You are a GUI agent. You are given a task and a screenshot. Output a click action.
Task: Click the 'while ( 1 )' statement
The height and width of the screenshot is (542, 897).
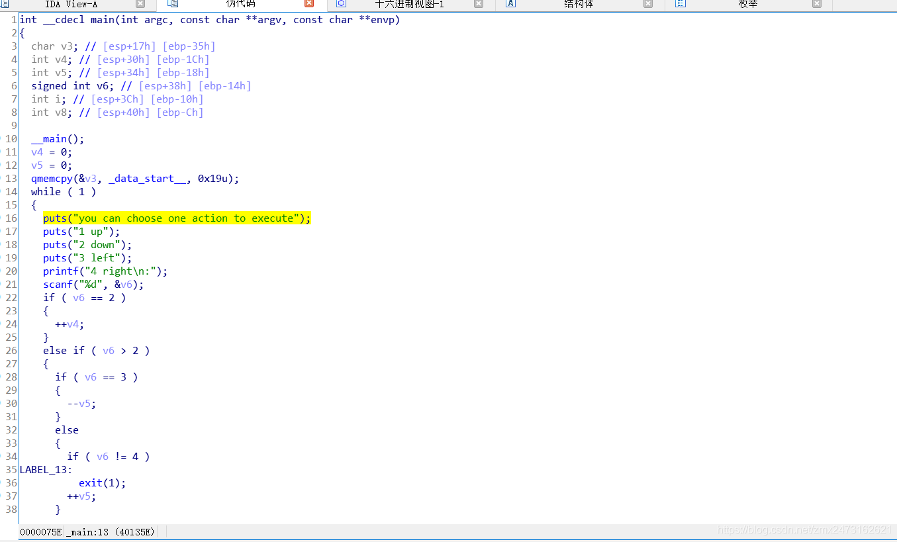tap(64, 192)
